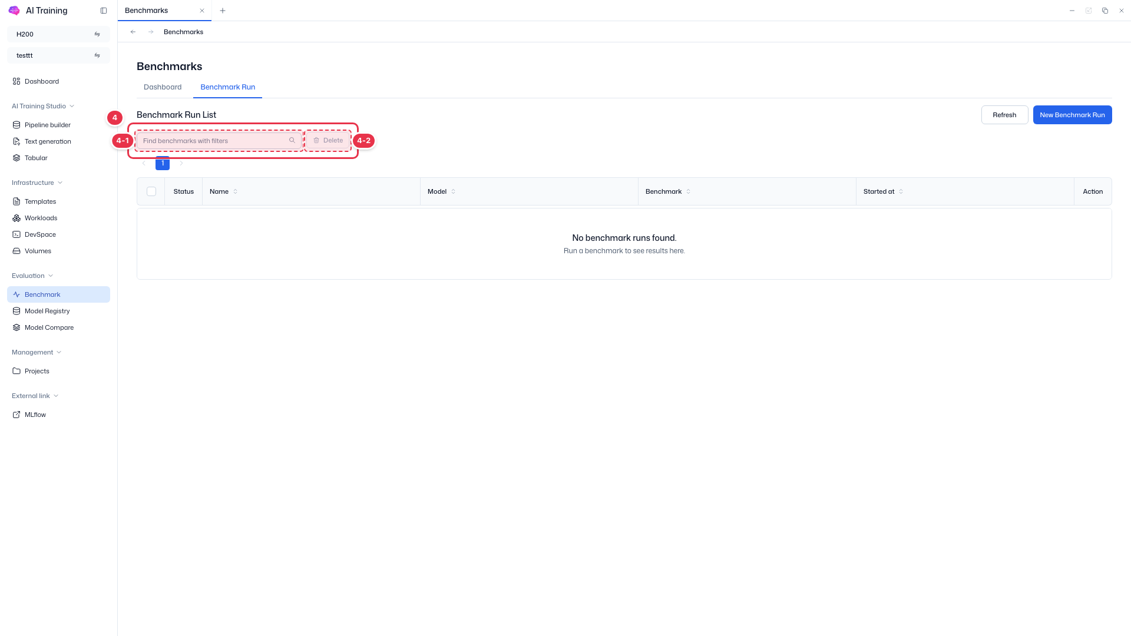The height and width of the screenshot is (636, 1131).
Task: Click the Text generation document icon
Action: [x=16, y=141]
